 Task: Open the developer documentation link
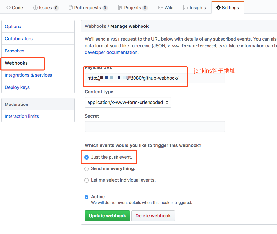pyautogui.click(x=111, y=52)
